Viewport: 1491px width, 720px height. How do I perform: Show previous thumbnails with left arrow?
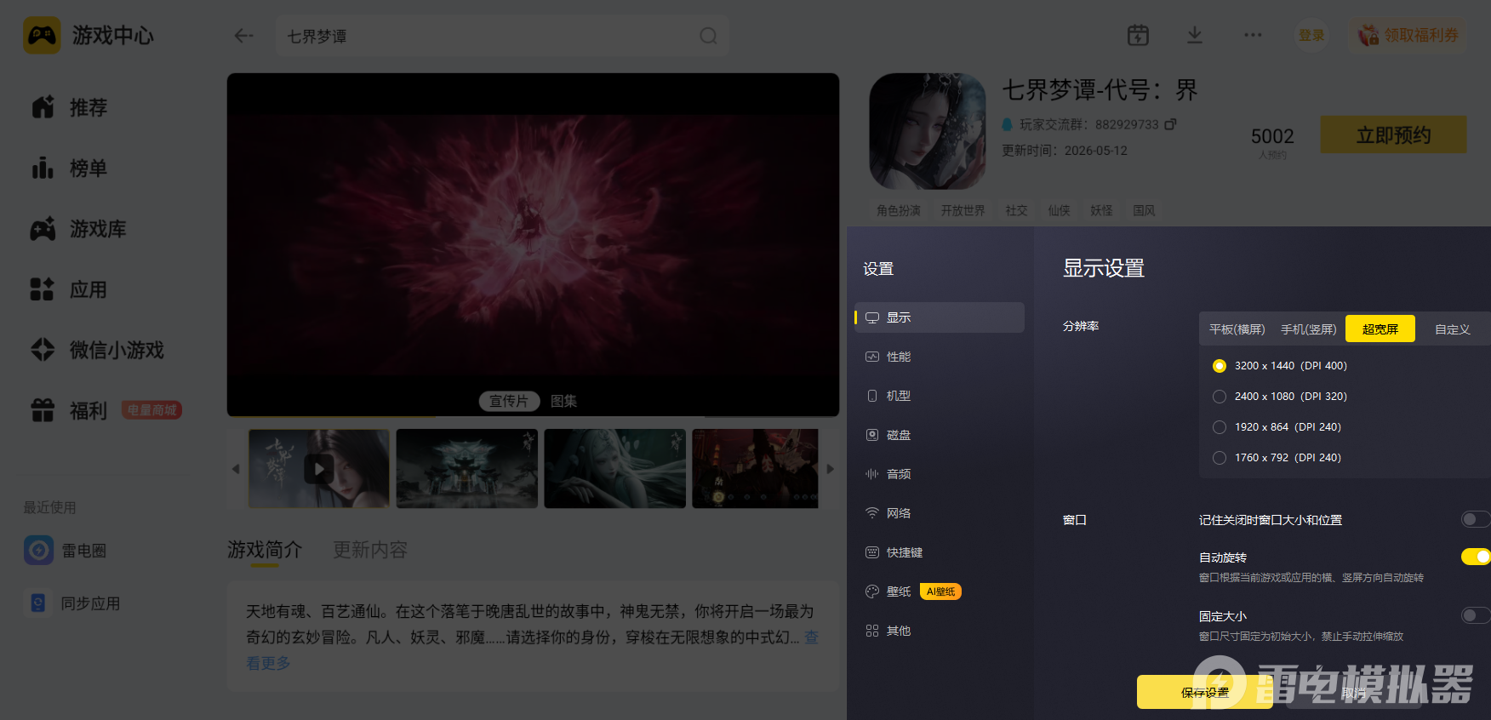(236, 469)
